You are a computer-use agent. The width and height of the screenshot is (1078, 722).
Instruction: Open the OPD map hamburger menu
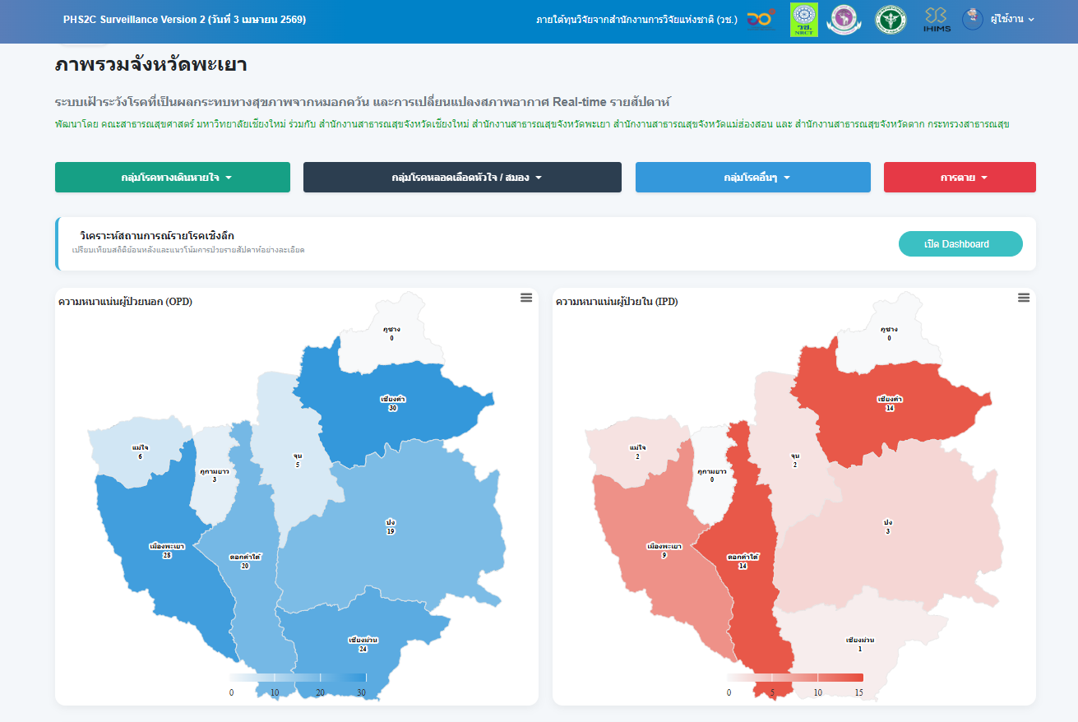(x=526, y=298)
